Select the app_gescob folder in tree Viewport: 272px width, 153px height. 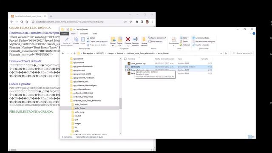click(78, 59)
